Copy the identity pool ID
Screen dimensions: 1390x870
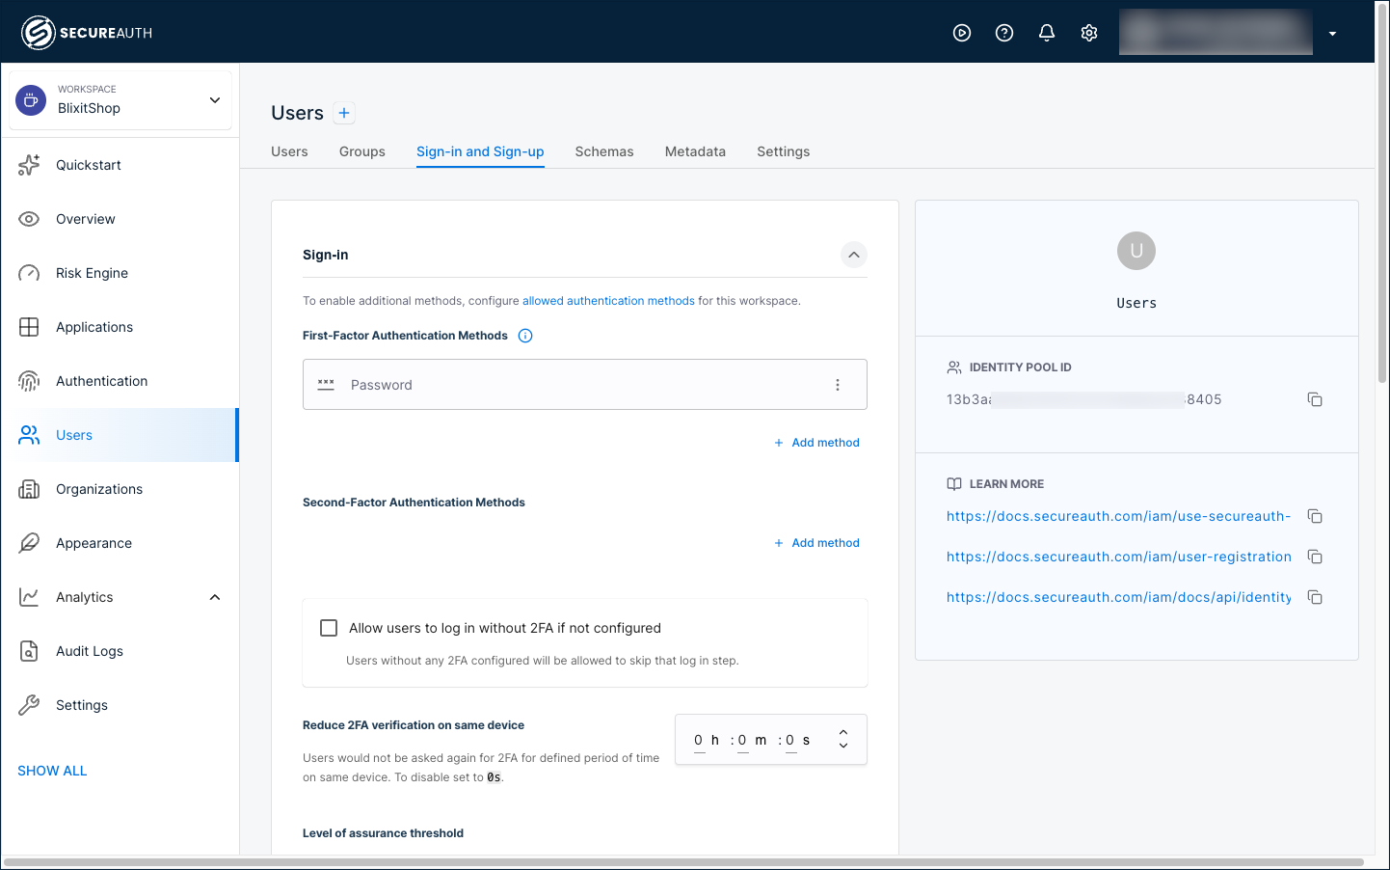pyautogui.click(x=1315, y=399)
